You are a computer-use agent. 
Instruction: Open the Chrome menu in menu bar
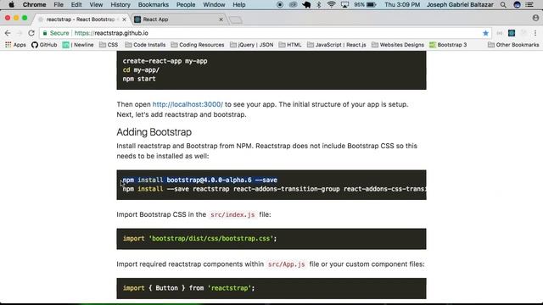pos(34,4)
